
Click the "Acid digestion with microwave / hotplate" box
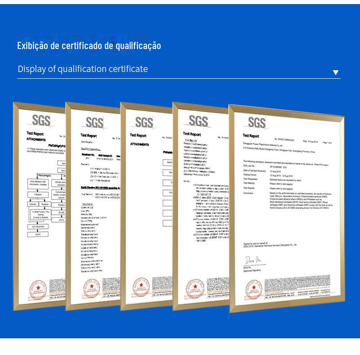pyautogui.click(x=38, y=183)
